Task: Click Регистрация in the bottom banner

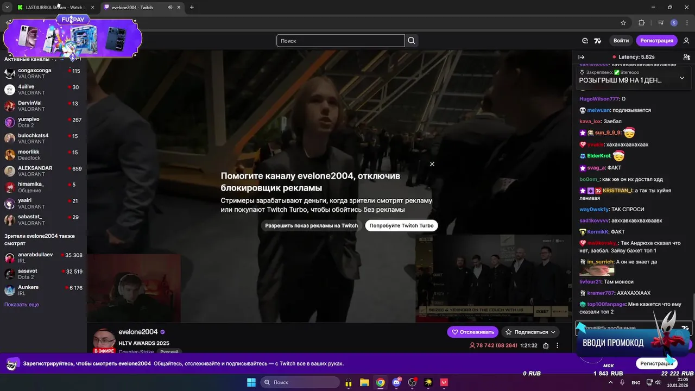Action: [656, 363]
